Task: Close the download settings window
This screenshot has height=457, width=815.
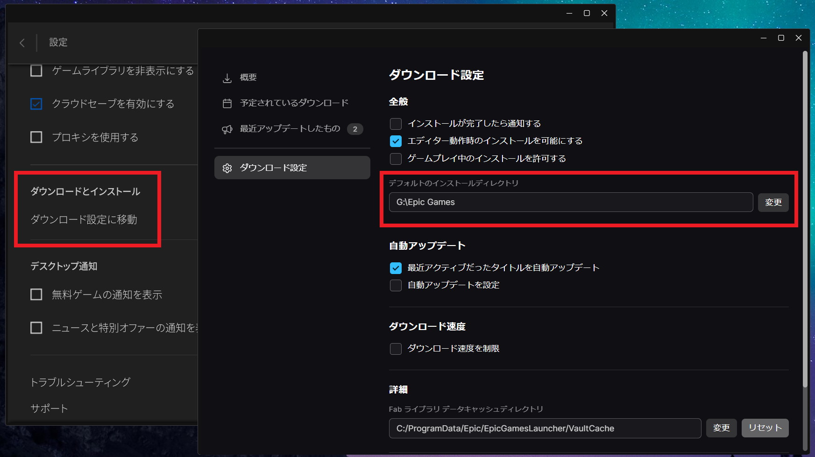Action: [799, 38]
